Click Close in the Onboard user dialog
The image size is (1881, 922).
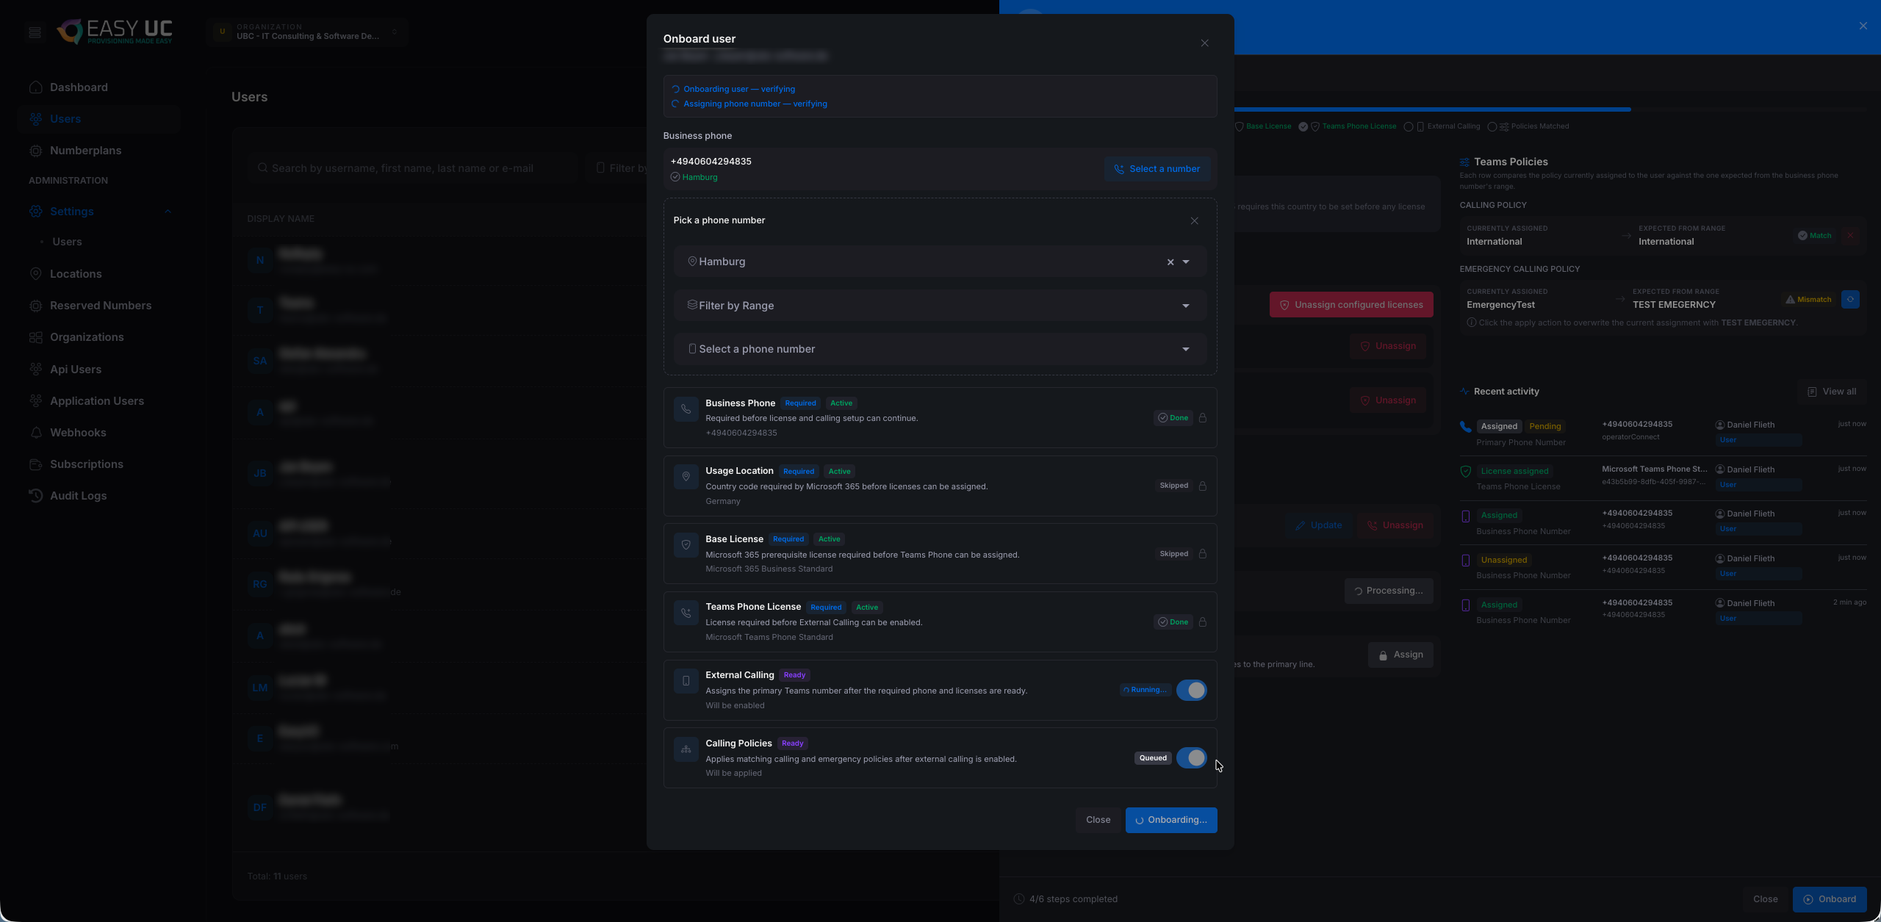pos(1098,820)
